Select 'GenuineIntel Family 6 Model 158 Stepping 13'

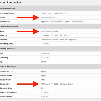click(x=59, y=40)
